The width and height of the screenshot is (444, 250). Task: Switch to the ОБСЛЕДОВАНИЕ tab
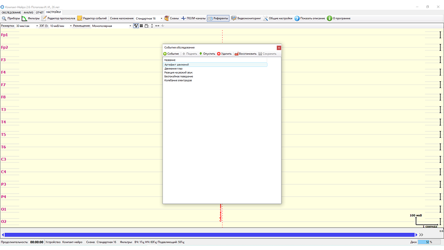[11, 12]
